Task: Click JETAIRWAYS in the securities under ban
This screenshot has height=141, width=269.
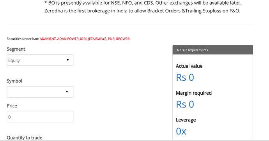Action: pos(97,39)
